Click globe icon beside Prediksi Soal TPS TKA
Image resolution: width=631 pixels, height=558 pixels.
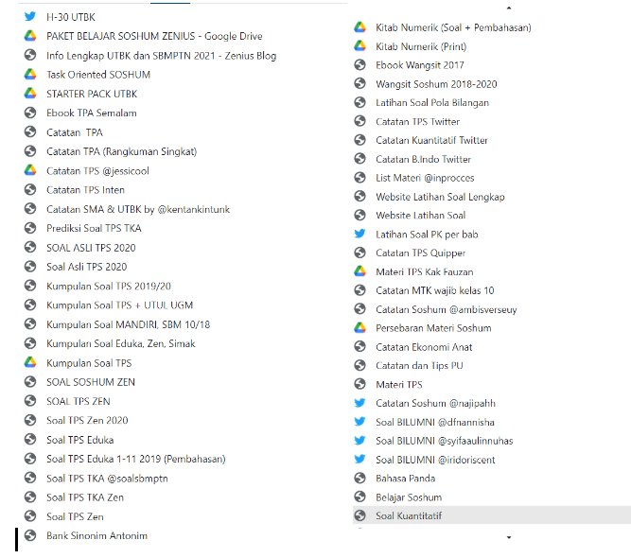click(x=30, y=228)
